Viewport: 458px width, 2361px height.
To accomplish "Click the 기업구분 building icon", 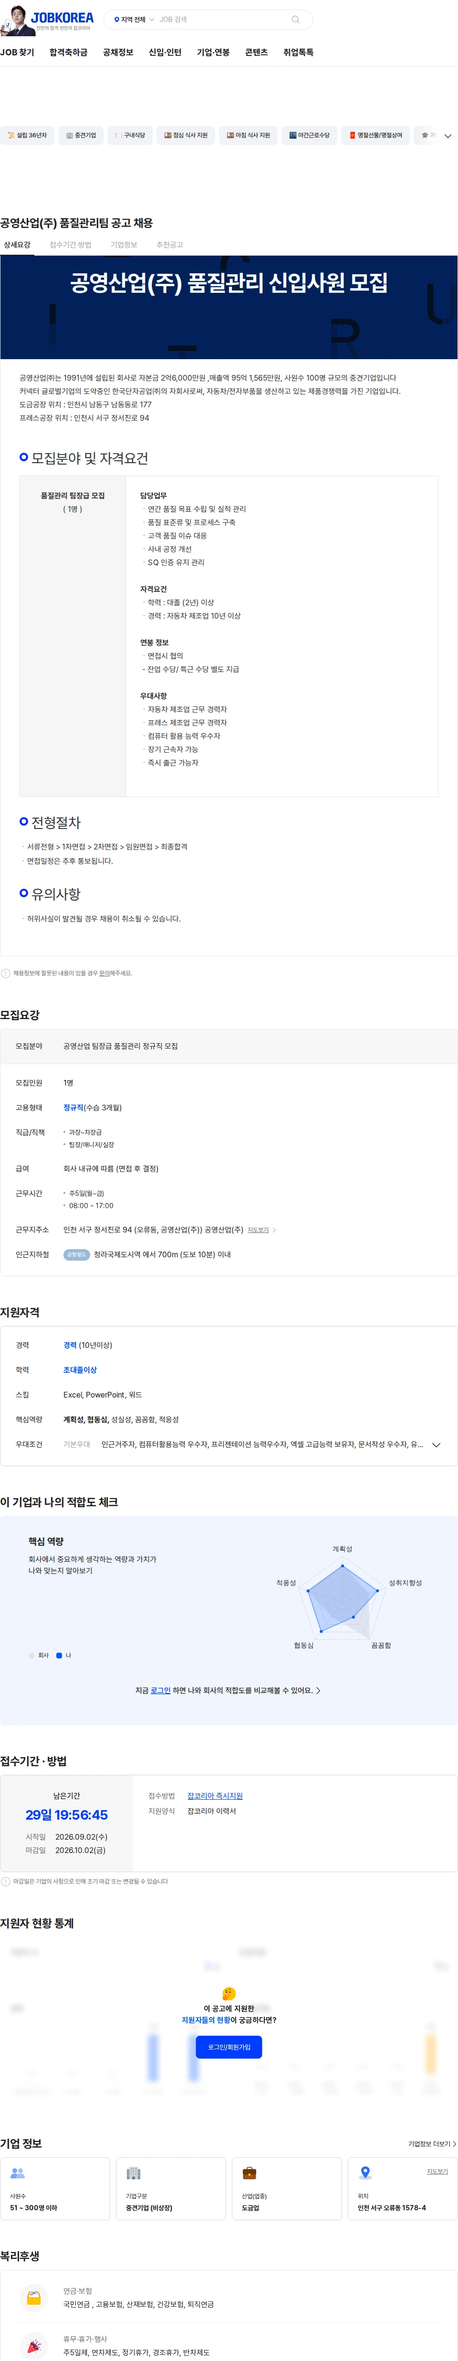I will coord(134,2172).
